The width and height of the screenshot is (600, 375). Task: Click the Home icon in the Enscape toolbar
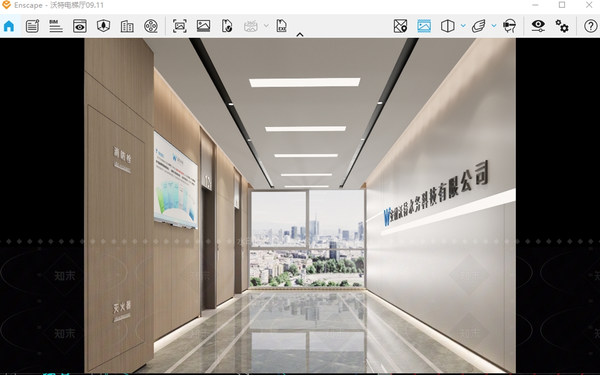9,26
